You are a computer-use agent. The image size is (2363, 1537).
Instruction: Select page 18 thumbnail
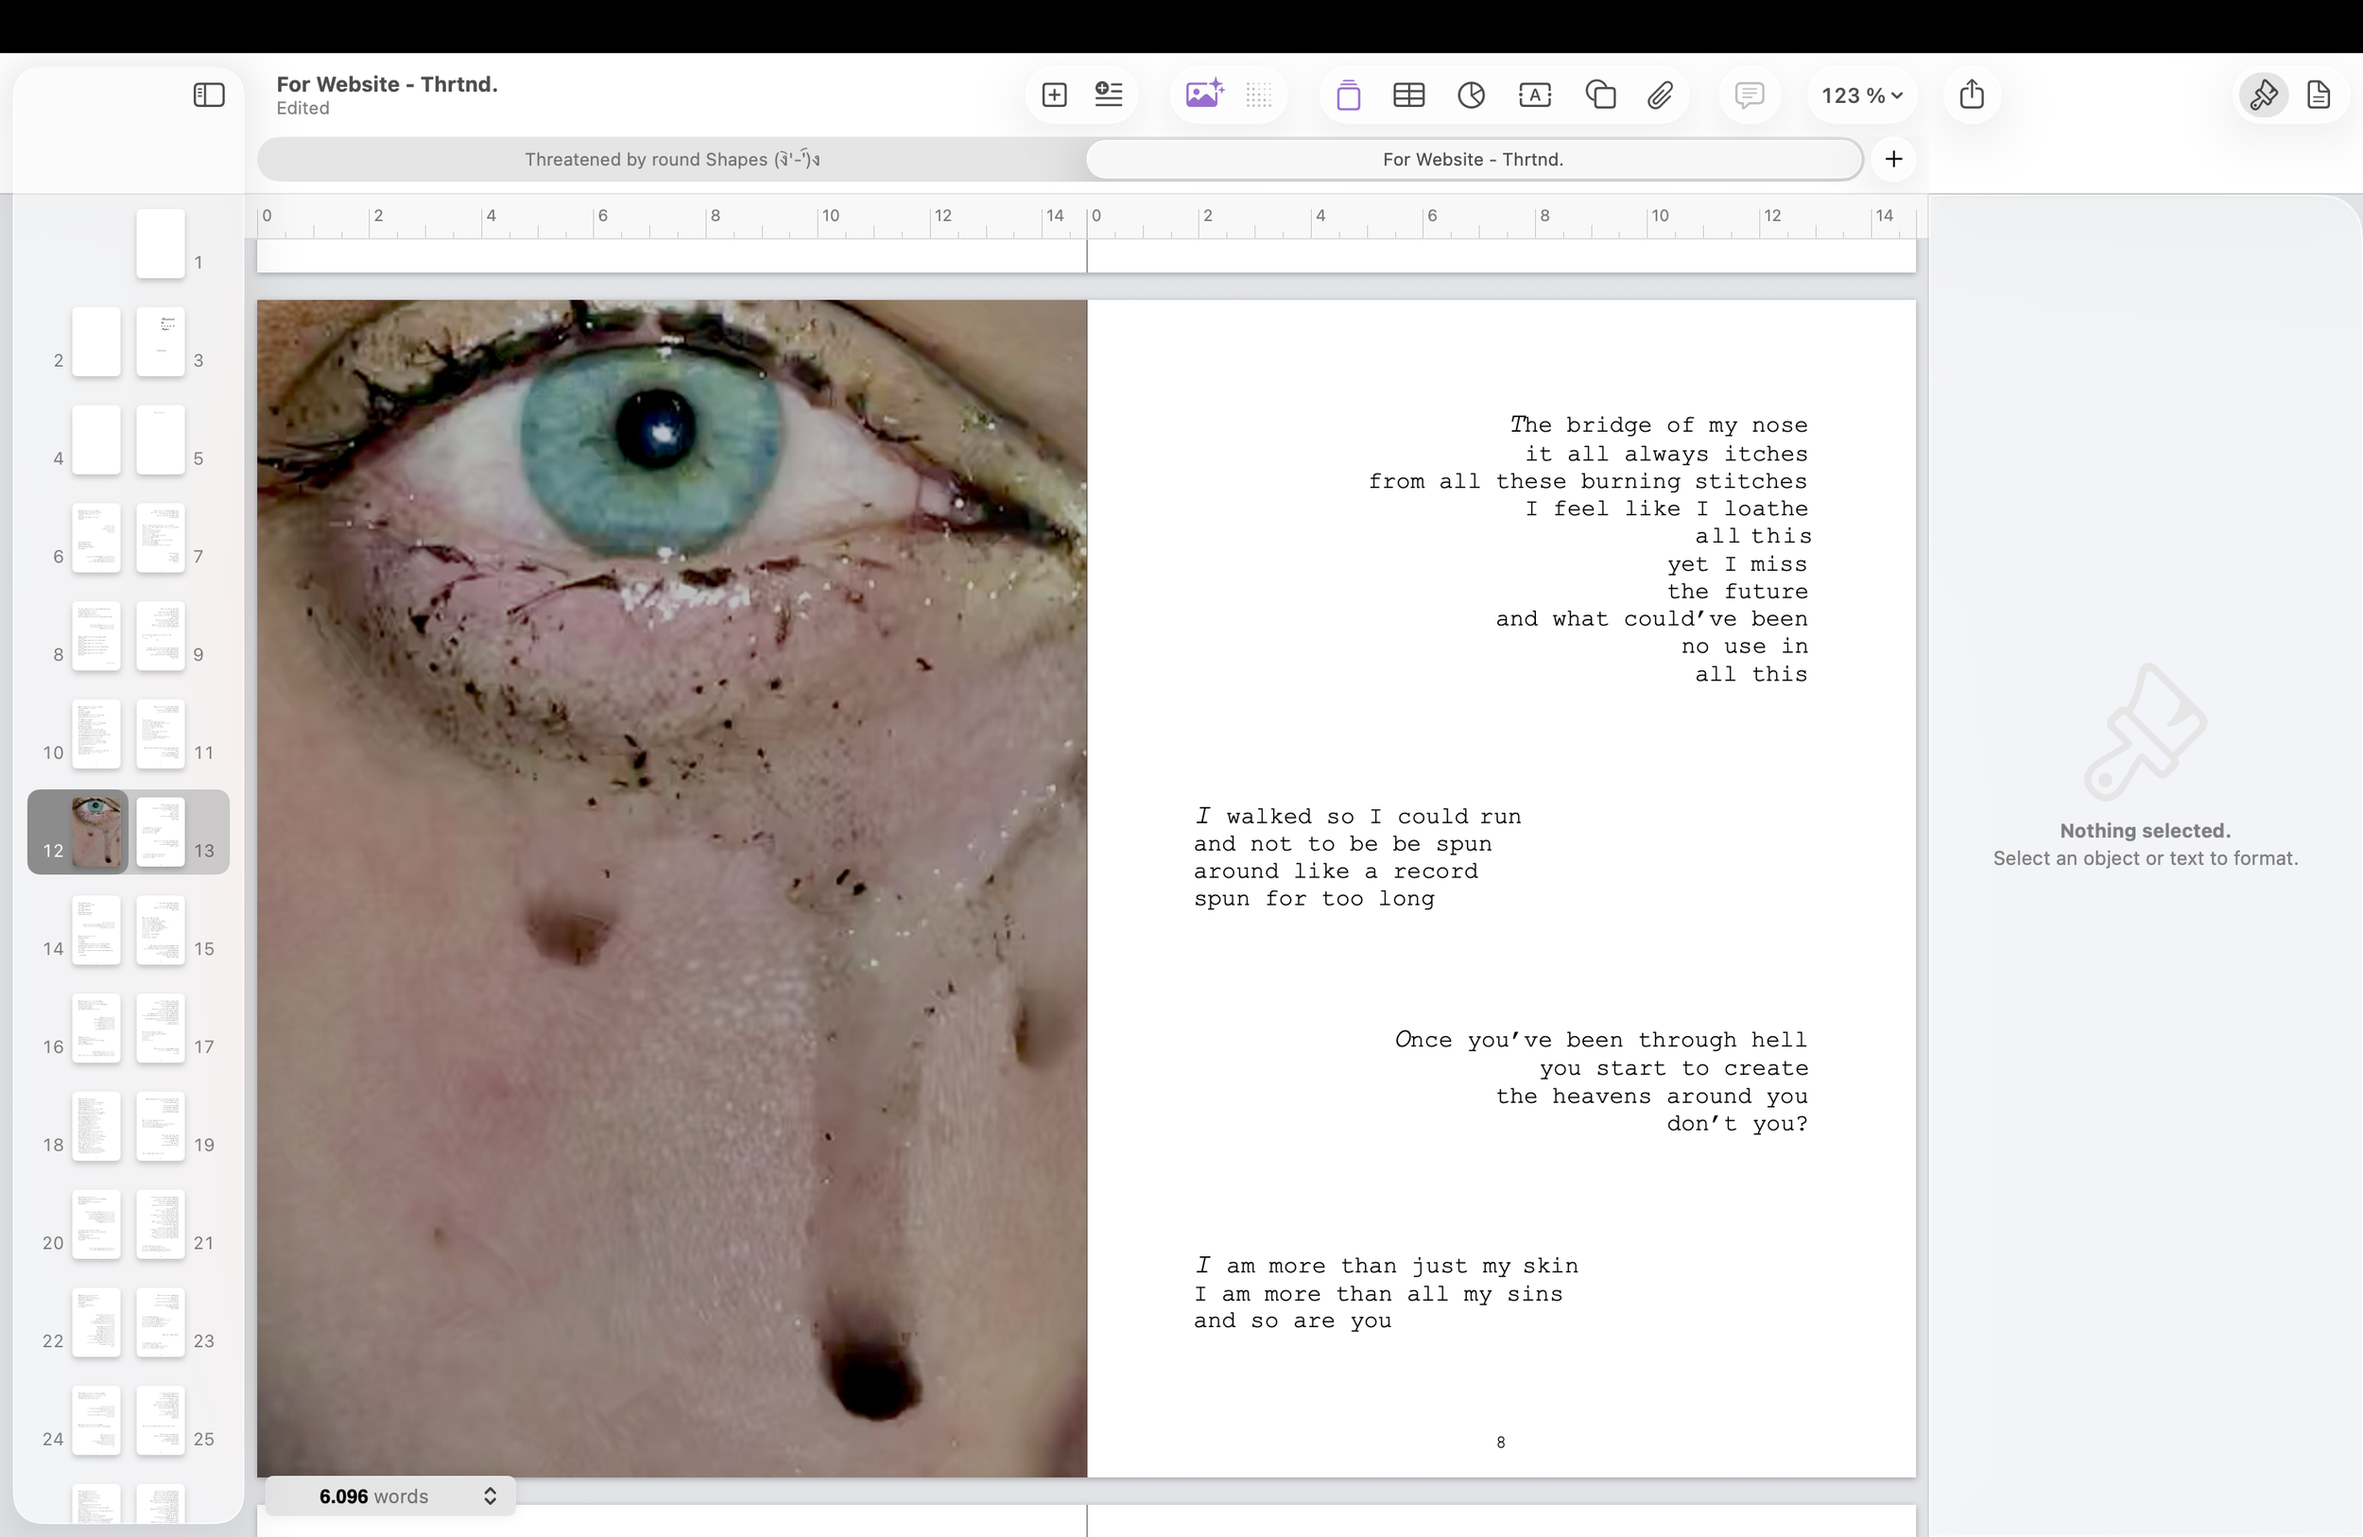tap(96, 1126)
